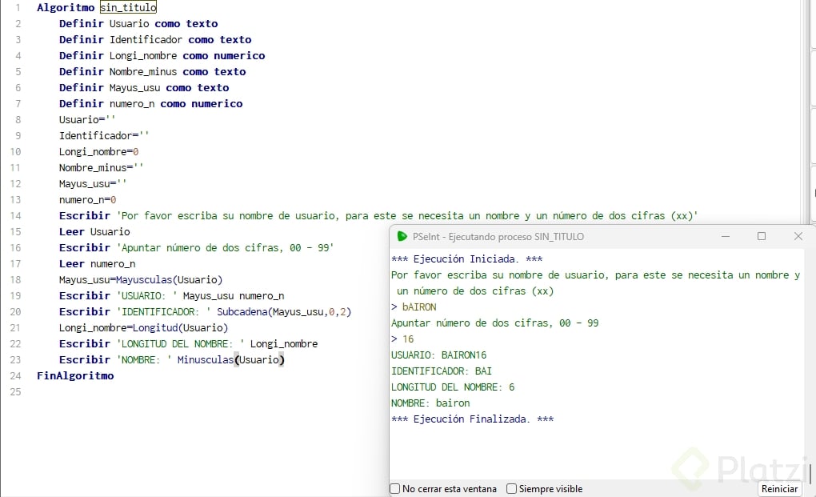Click the line Nombre_minus=''
816x497 pixels.
click(x=101, y=167)
